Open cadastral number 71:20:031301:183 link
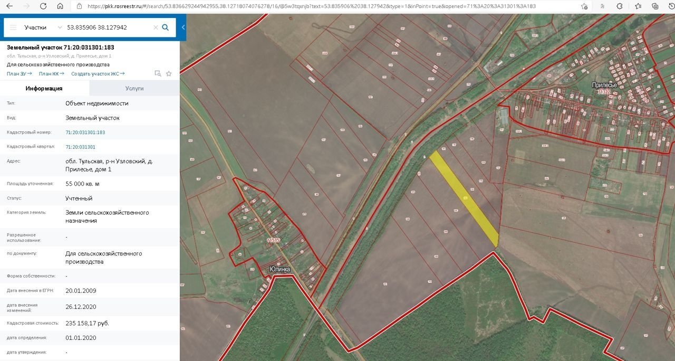 pos(85,132)
